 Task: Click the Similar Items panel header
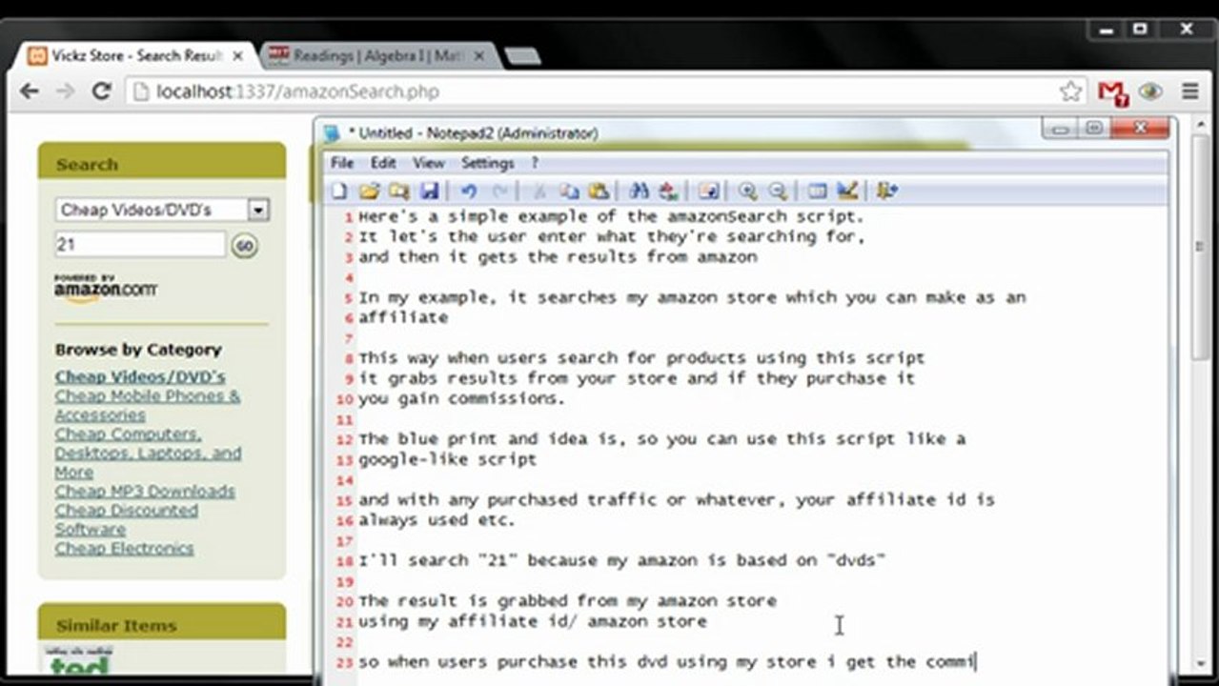click(x=162, y=623)
